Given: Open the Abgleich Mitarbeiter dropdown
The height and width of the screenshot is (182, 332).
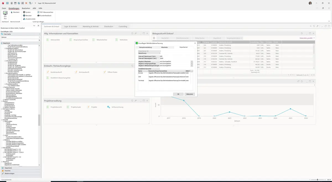Looking at the screenshot, I should pos(192,62).
